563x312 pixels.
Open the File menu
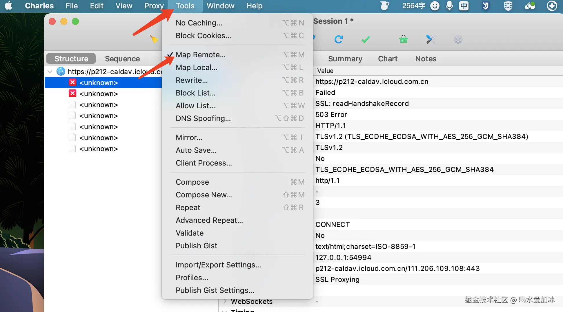(x=72, y=6)
